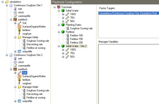
Task: Click the outputfile icon under Site 2
Action: pyautogui.click(x=19, y=101)
